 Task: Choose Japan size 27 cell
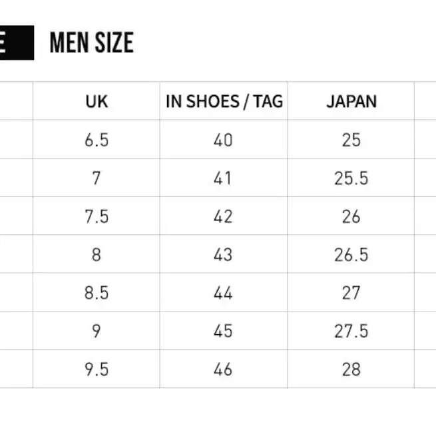click(x=351, y=293)
